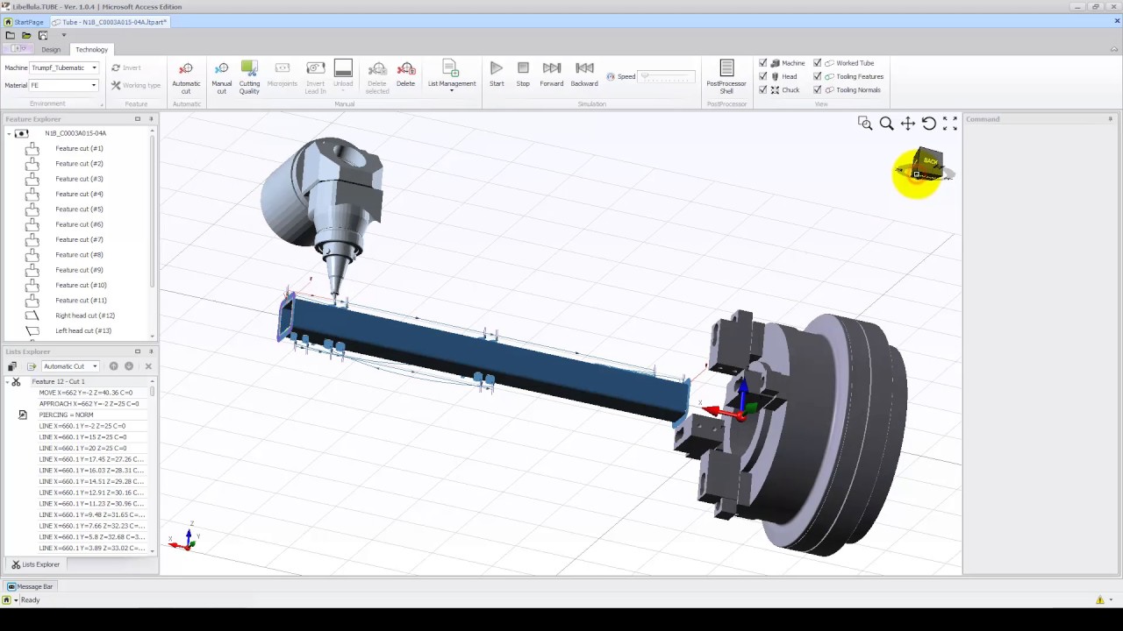Open the Material dropdown

click(x=94, y=85)
